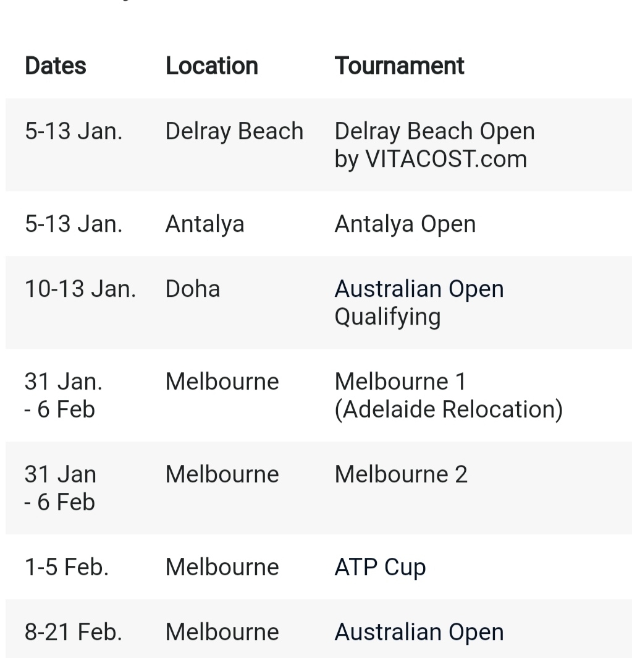The height and width of the screenshot is (658, 632).
Task: Open the Australian Open tournament link
Action: tap(419, 632)
